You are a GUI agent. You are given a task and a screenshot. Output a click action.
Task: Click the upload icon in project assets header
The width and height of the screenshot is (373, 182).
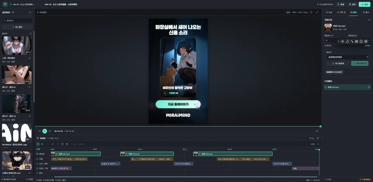(x=30, y=12)
